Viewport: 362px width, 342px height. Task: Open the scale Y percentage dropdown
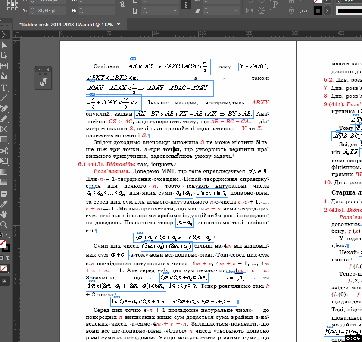point(175,11)
